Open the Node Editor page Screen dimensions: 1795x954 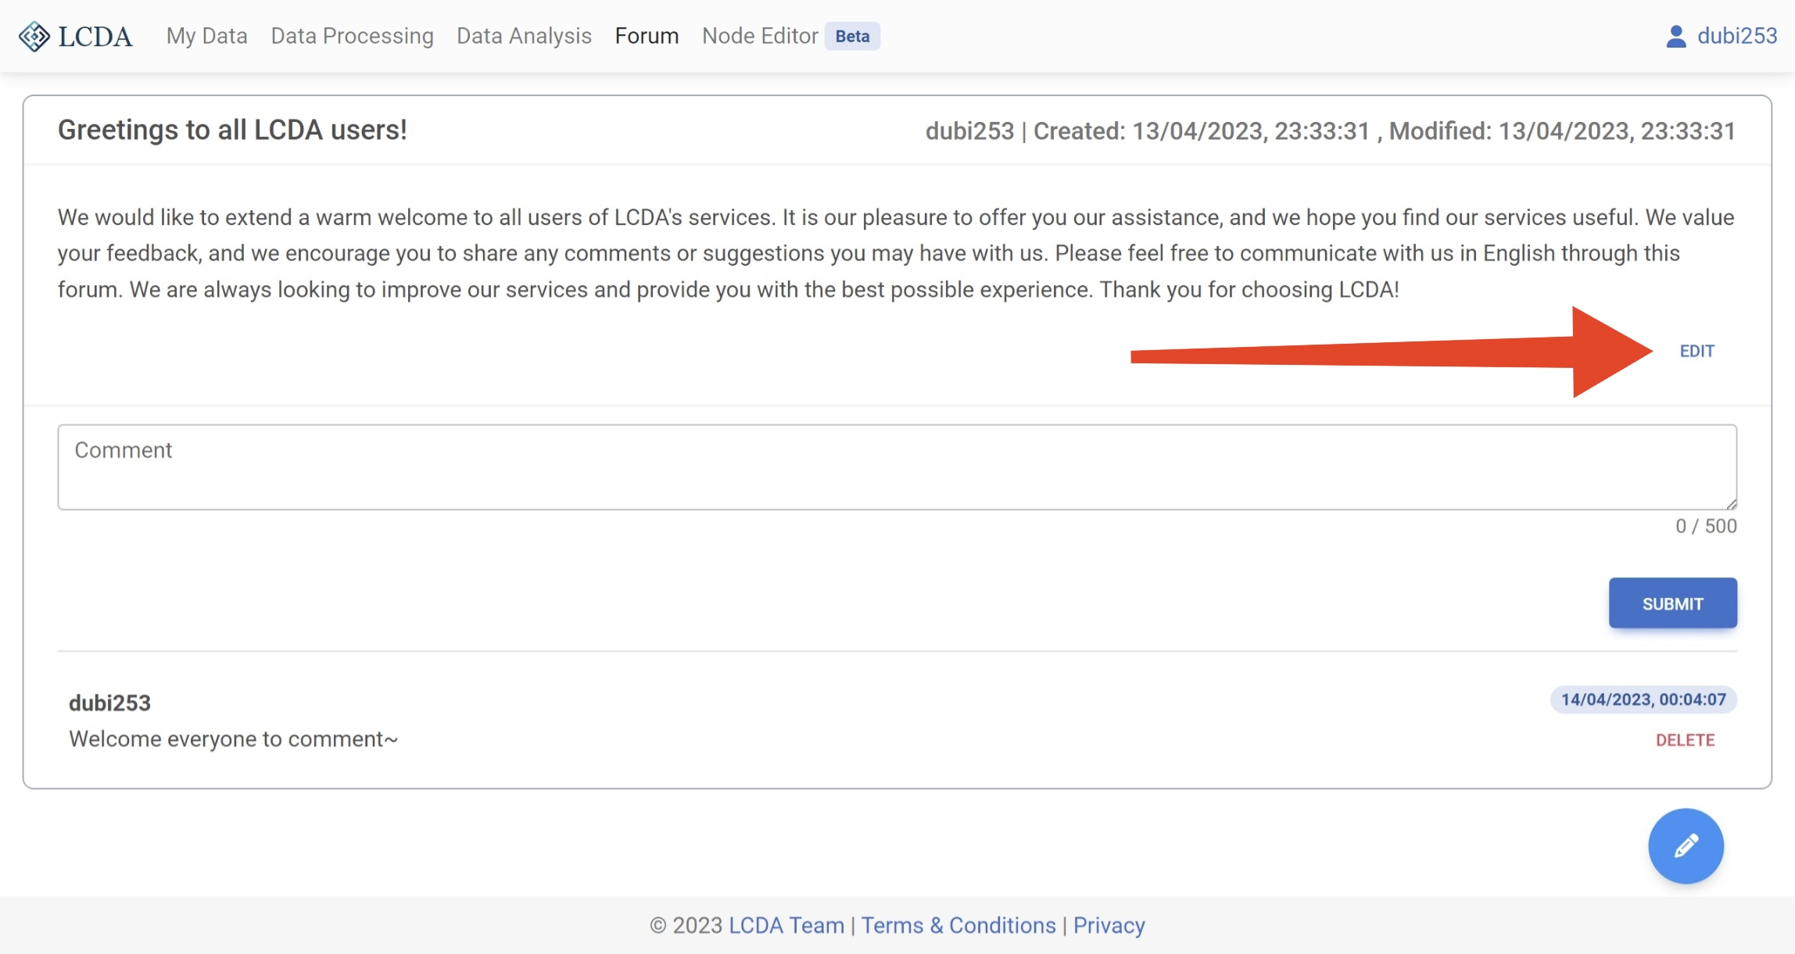(x=760, y=36)
